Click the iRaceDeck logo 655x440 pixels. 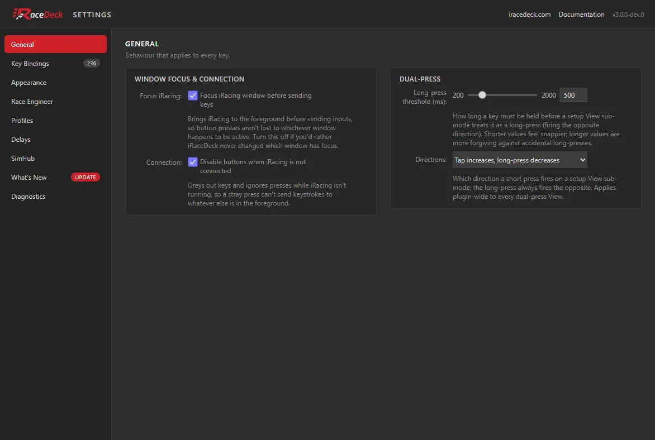(x=37, y=14)
